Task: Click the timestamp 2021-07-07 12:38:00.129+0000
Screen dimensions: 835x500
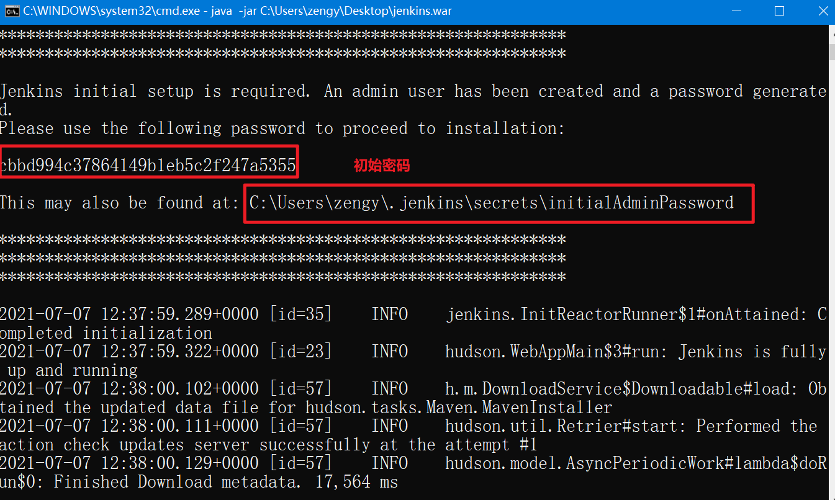Action: coord(129,463)
